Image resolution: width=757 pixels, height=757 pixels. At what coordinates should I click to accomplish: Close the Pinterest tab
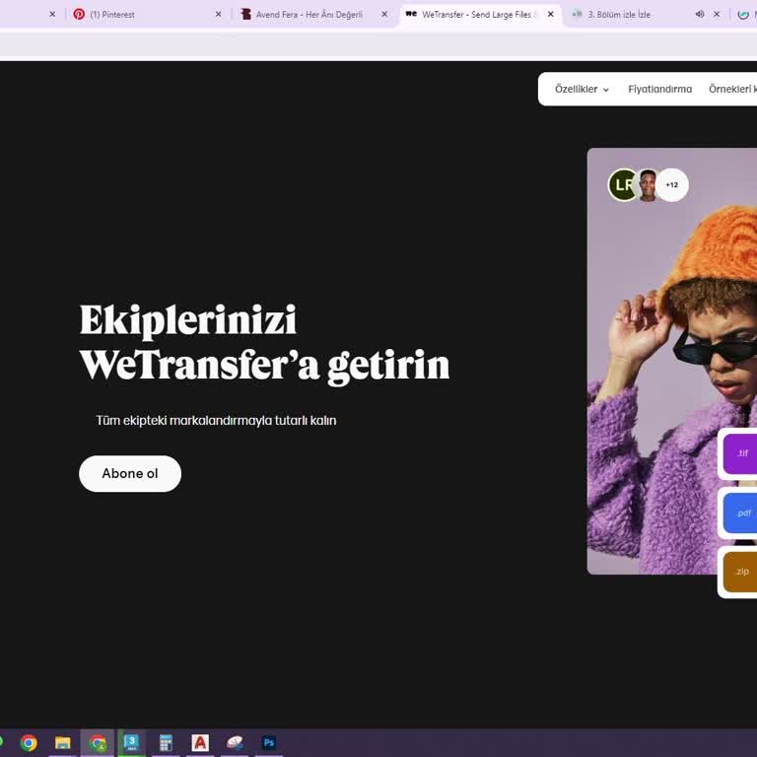(x=218, y=15)
